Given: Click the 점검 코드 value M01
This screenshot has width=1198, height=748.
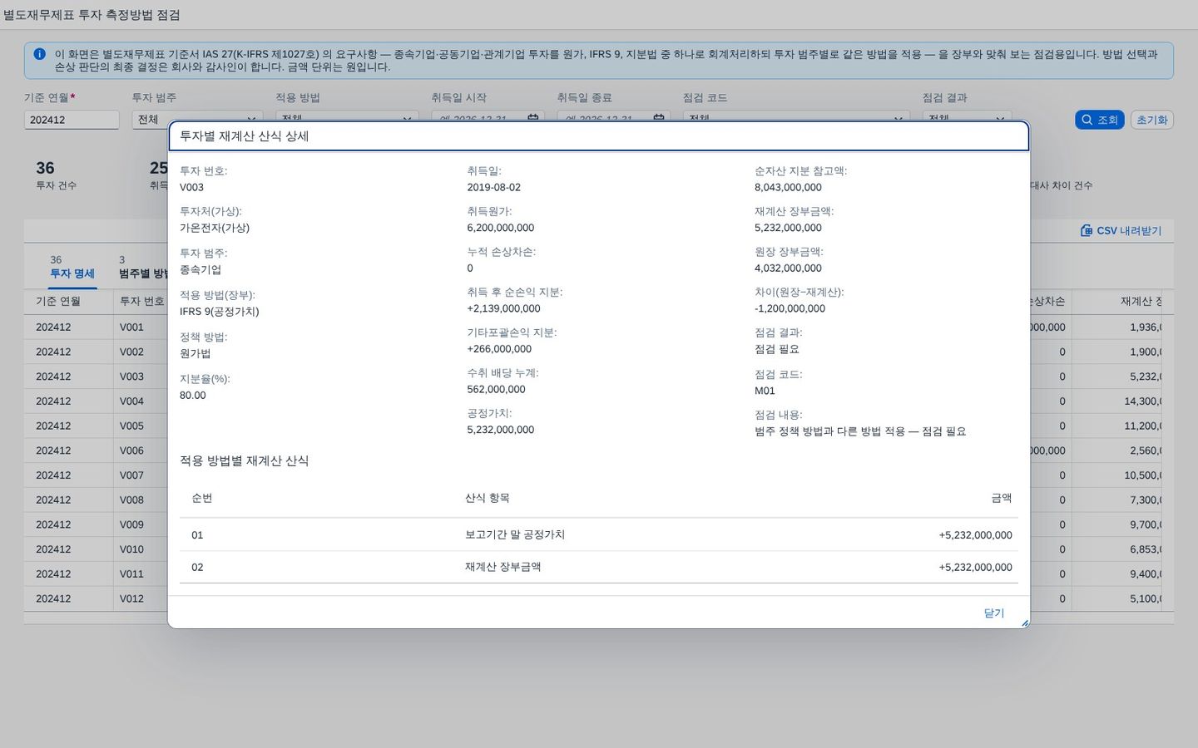Looking at the screenshot, I should pos(765,391).
